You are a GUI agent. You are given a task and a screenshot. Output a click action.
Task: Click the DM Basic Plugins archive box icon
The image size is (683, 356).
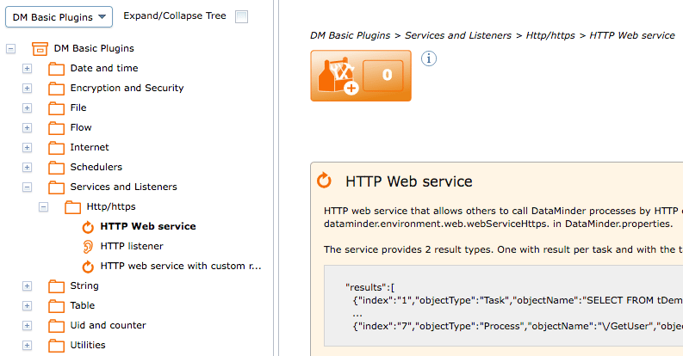pos(40,49)
